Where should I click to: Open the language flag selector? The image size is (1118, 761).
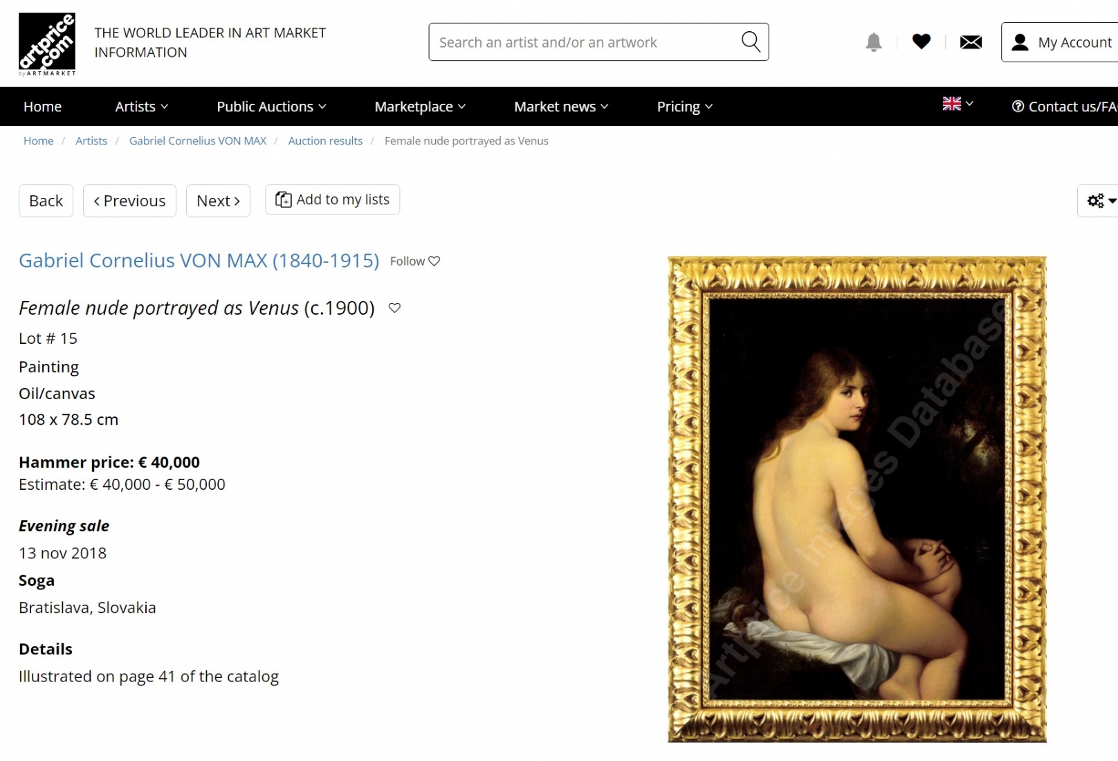(x=957, y=104)
